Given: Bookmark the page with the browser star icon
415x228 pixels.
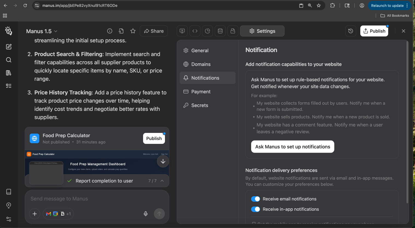Looking at the screenshot, I should pyautogui.click(x=319, y=5).
